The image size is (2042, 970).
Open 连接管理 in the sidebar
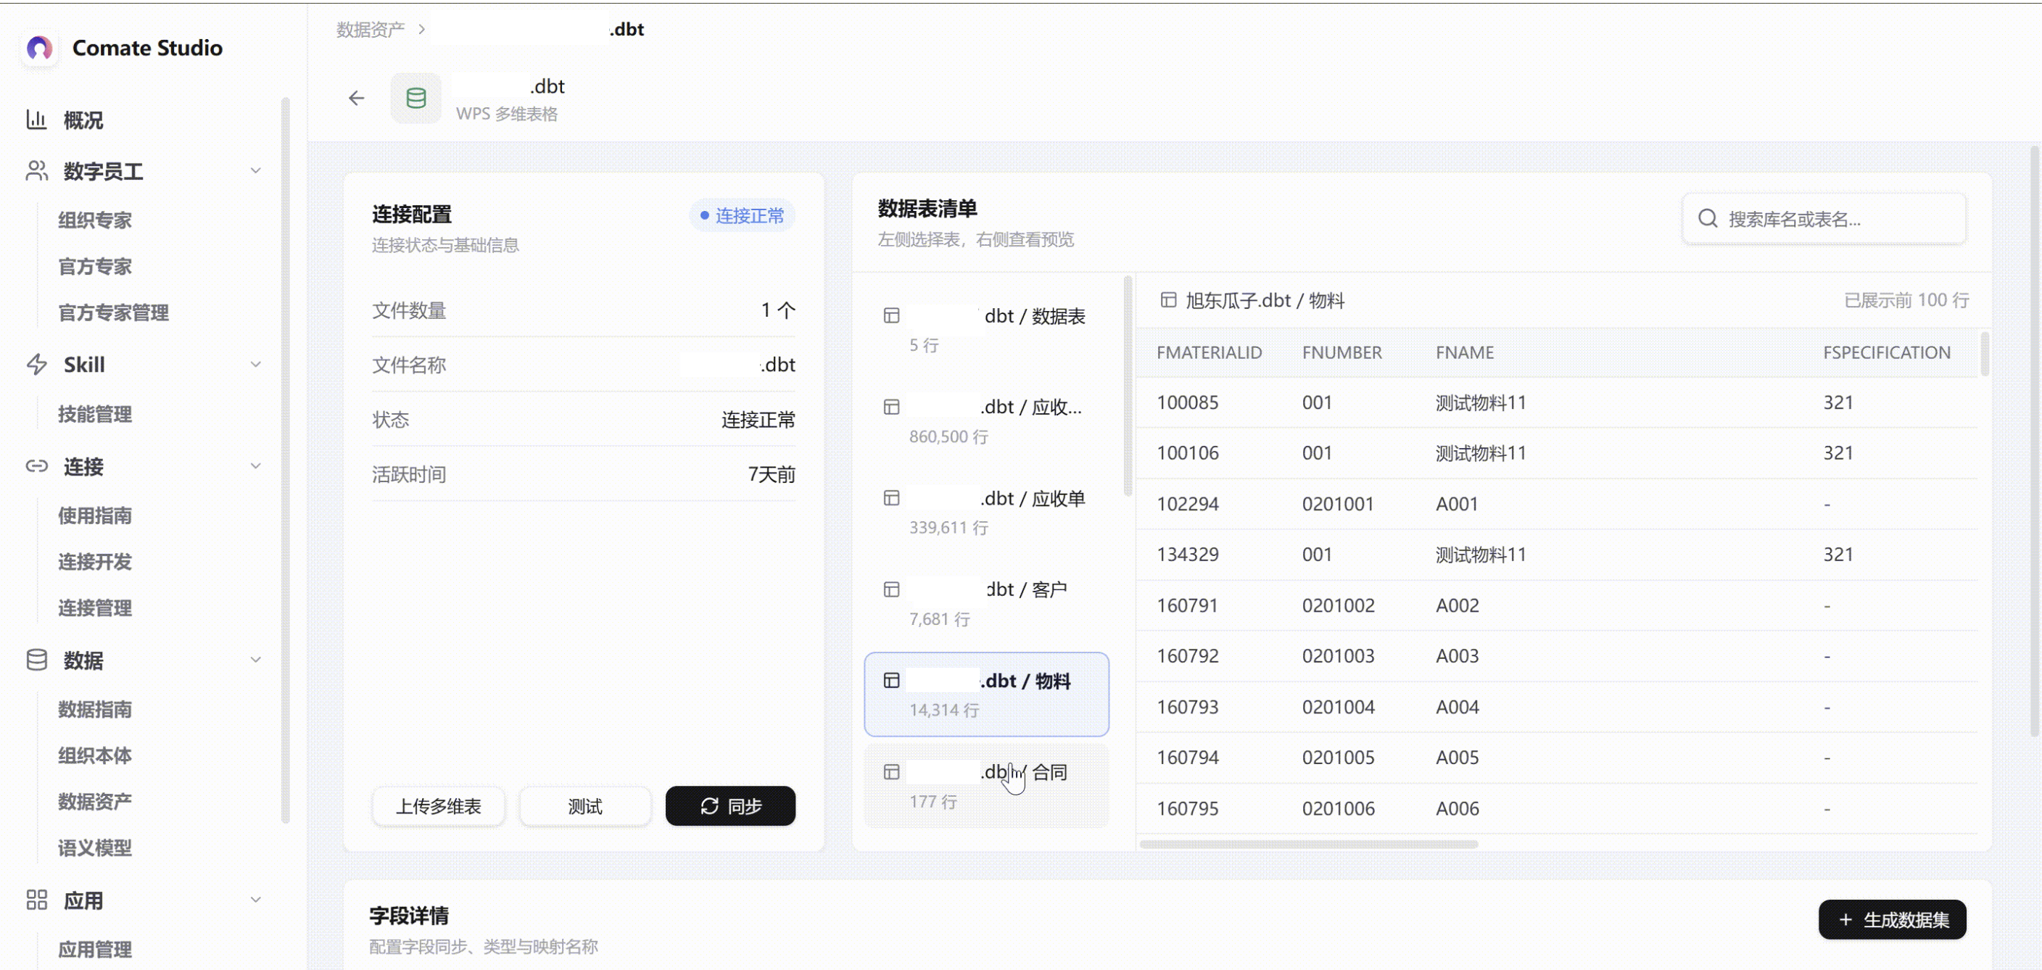pyautogui.click(x=94, y=608)
